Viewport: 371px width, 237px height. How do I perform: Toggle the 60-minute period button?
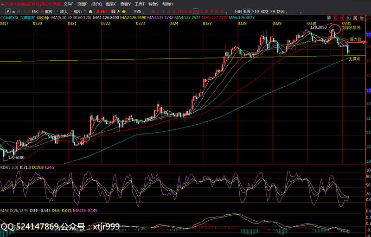tap(196, 11)
